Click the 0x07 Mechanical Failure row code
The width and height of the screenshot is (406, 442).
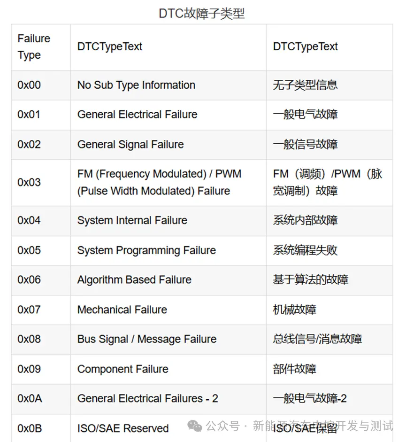pyautogui.click(x=29, y=310)
